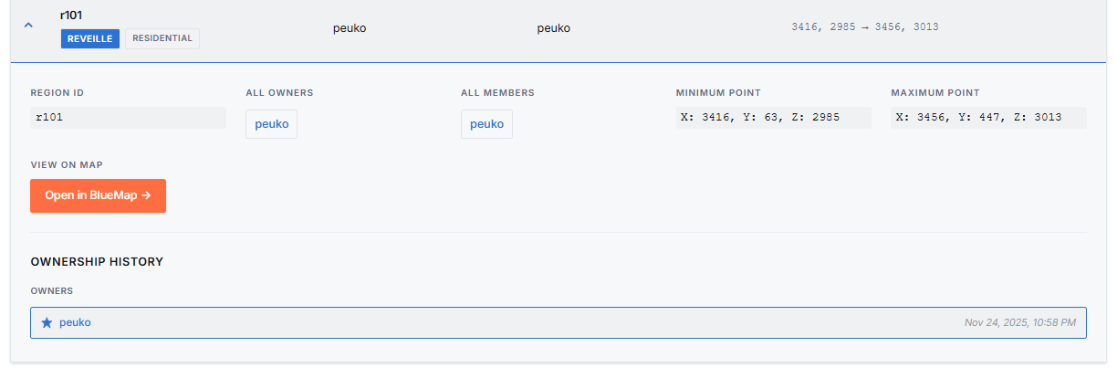Open peuko from the ownership history entry
The height and width of the screenshot is (389, 1117).
coord(75,322)
